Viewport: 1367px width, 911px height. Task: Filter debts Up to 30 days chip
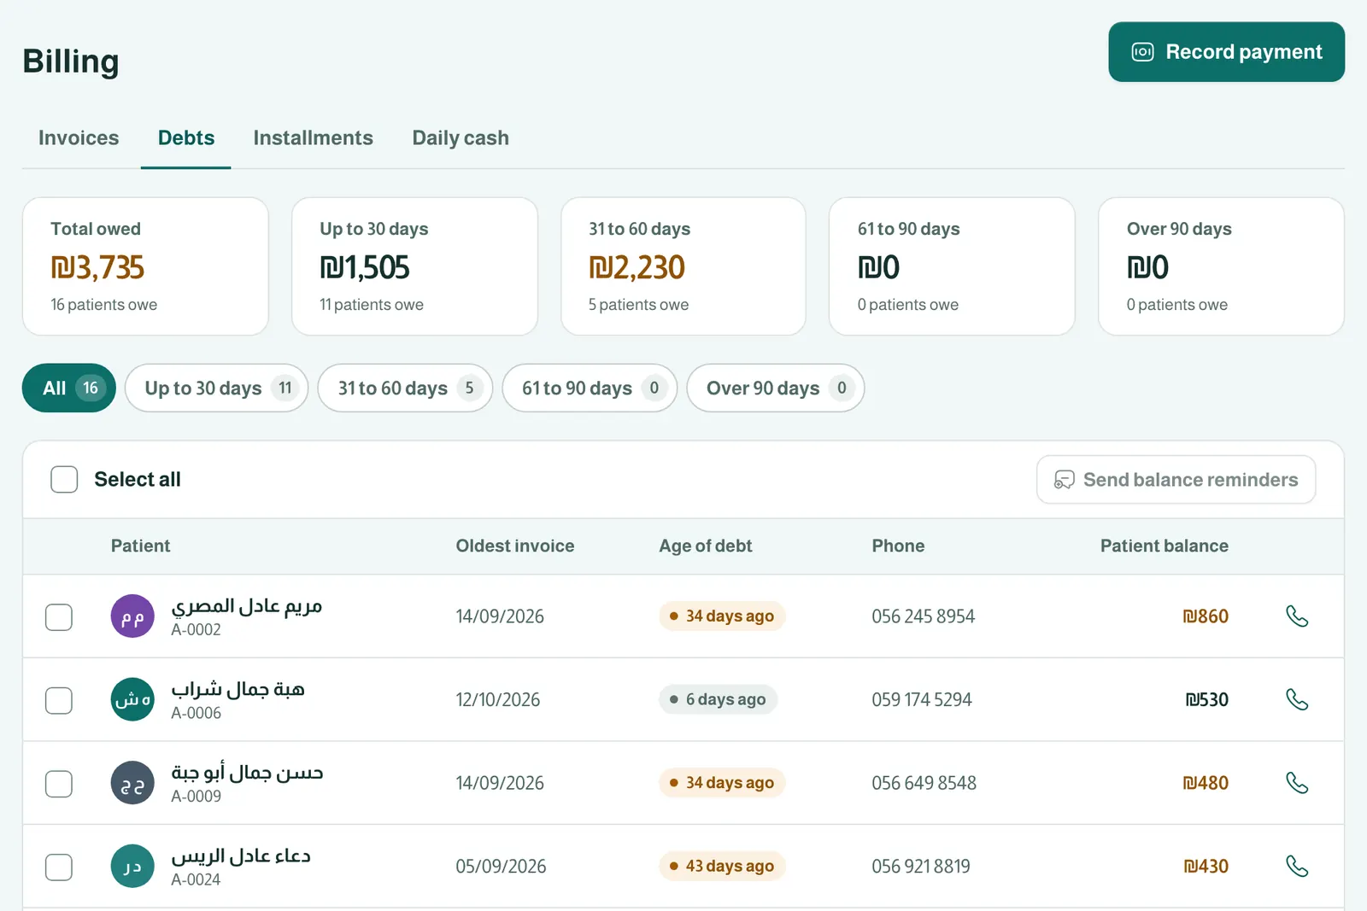[x=216, y=388]
